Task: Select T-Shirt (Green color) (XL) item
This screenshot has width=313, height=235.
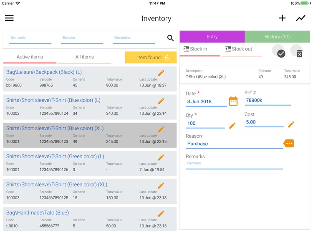Action: [x=83, y=190]
